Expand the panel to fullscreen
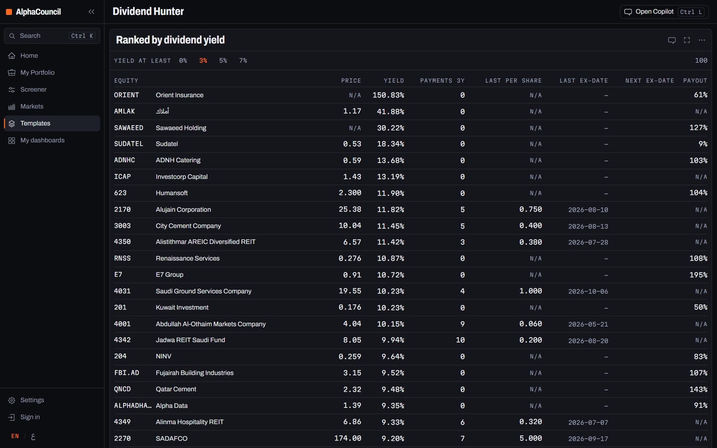Screen dimensions: 717x448 (x=687, y=40)
